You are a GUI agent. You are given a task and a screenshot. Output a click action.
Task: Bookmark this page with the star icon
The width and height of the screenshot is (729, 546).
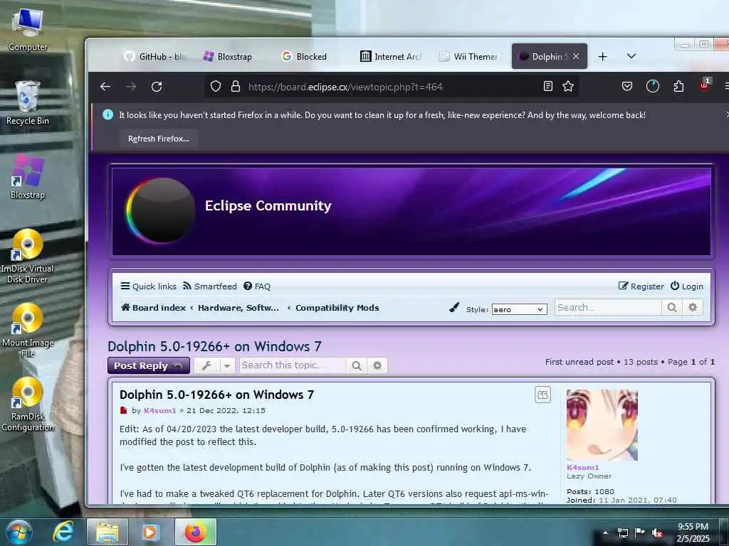(567, 86)
